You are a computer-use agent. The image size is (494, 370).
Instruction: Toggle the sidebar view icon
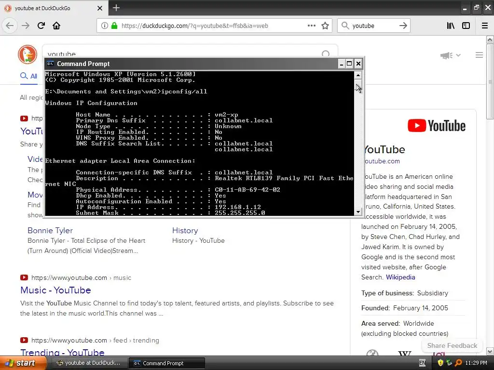[466, 26]
